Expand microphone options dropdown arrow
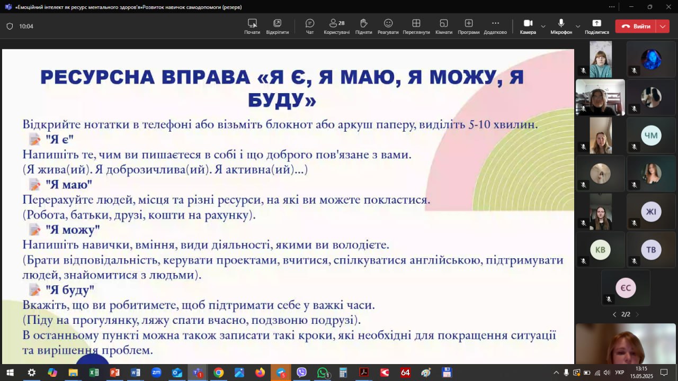The width and height of the screenshot is (678, 381). pyautogui.click(x=578, y=26)
